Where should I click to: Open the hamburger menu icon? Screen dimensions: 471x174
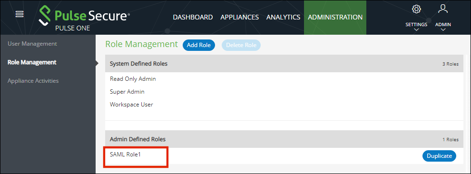[x=20, y=14]
